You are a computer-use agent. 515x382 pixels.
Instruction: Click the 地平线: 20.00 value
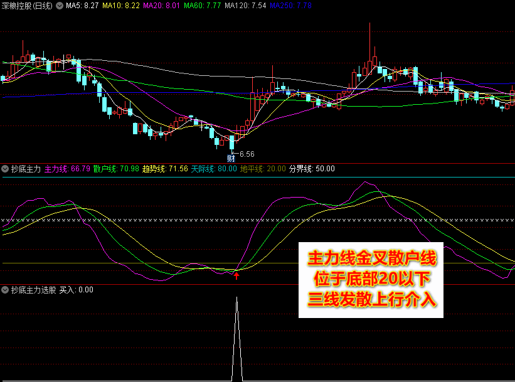(263, 169)
